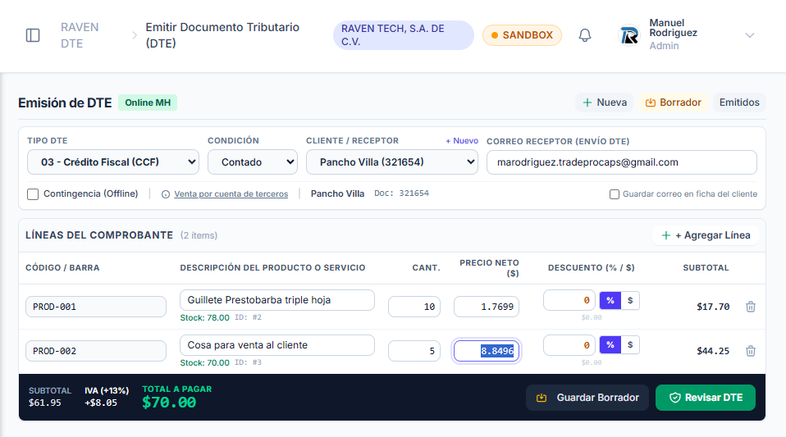Click the net price field 1.7699

coord(487,307)
